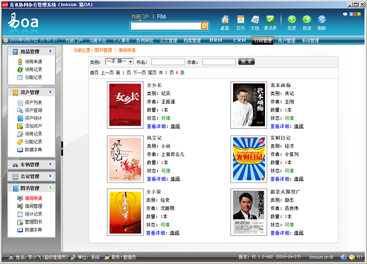
Task: Open the 日历 calendar icon
Action: pos(241,19)
